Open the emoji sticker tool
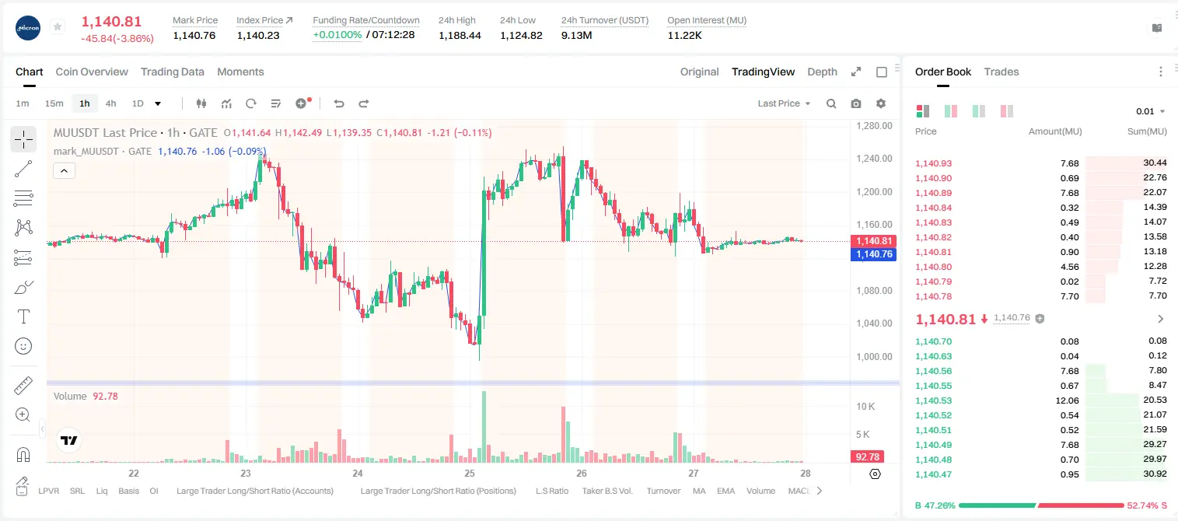This screenshot has height=521, width=1178. (23, 346)
